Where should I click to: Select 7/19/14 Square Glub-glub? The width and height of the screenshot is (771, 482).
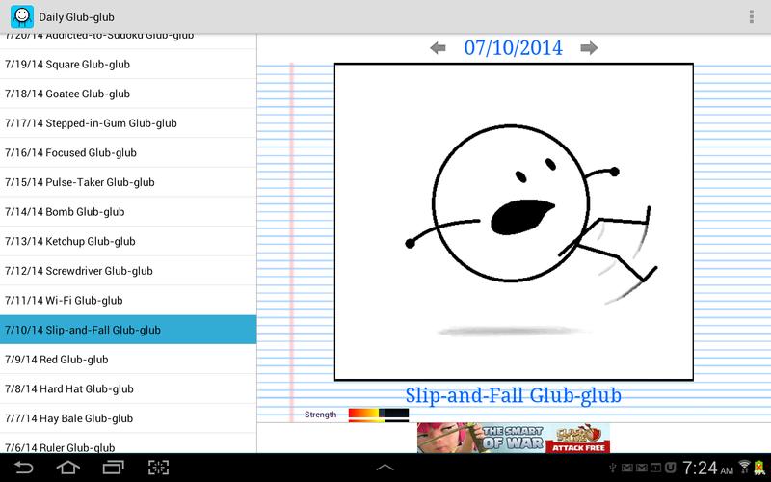pos(128,64)
